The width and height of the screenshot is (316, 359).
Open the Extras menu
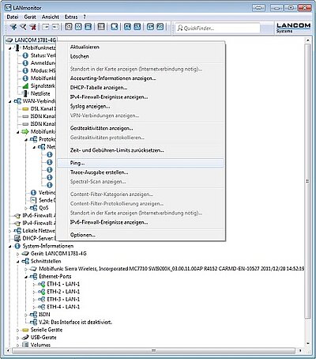click(71, 17)
